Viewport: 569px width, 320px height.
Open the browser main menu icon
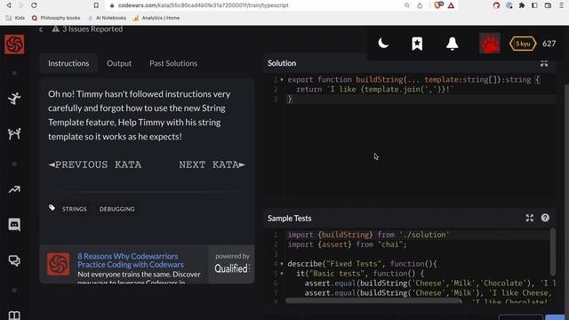coord(561,5)
